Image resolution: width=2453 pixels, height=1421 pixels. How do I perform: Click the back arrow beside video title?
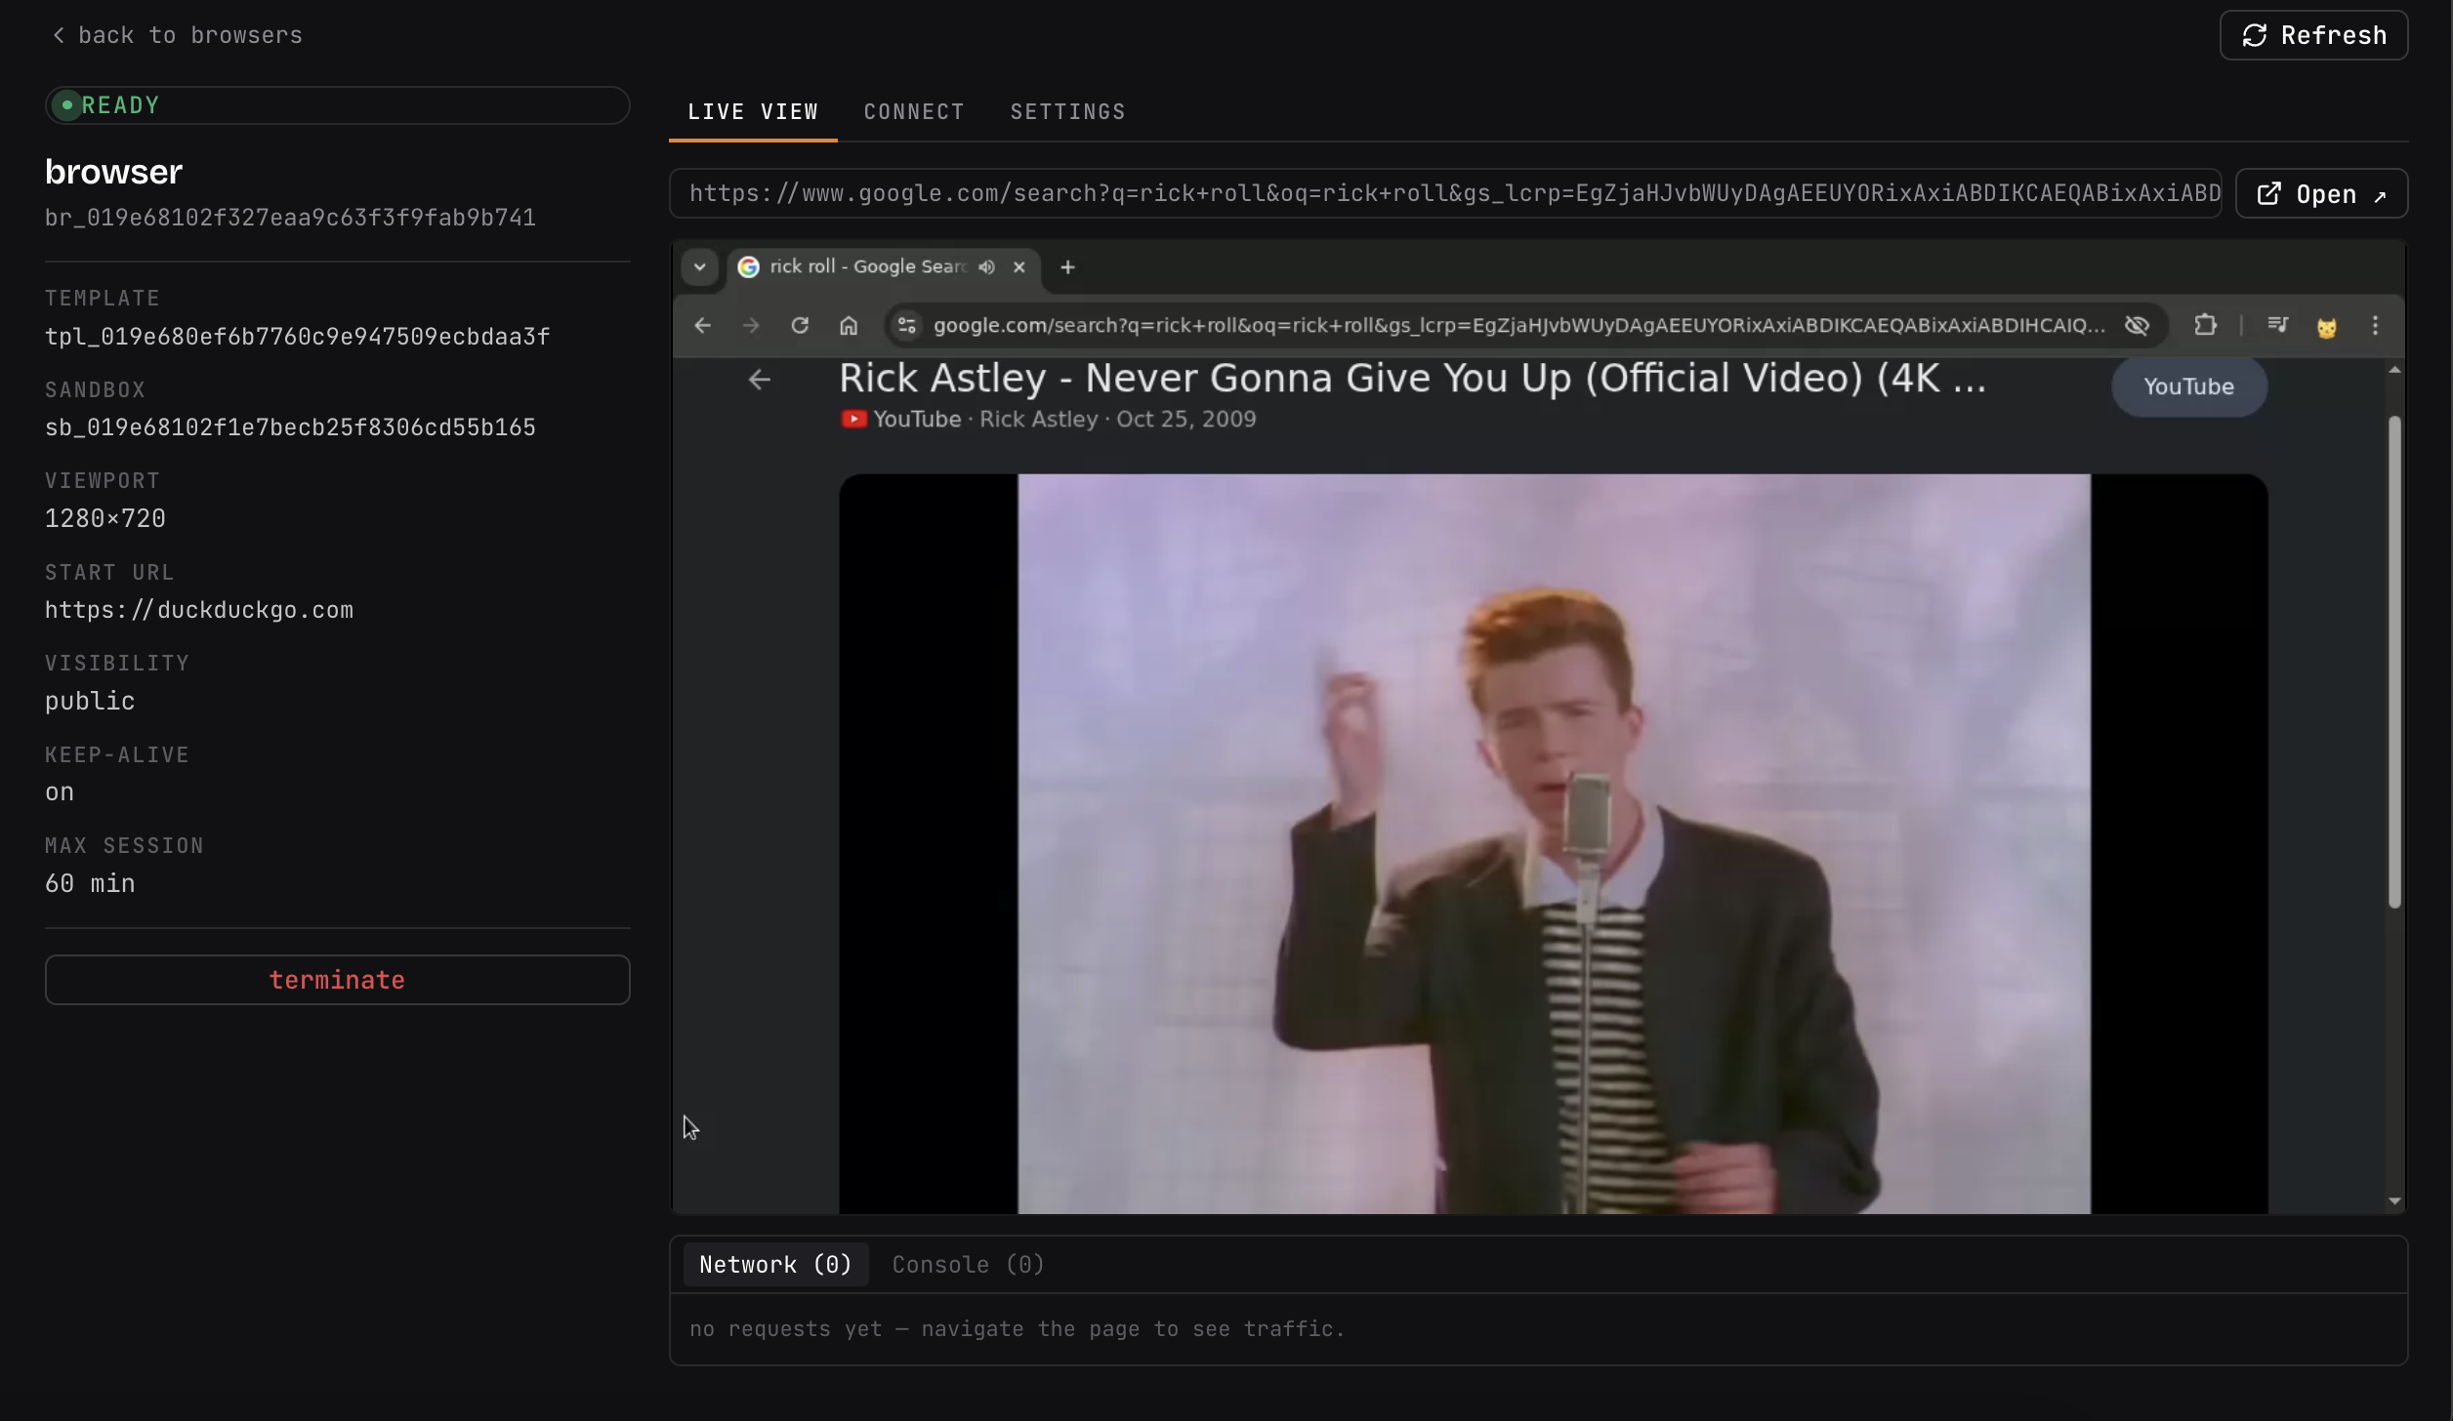[759, 380]
